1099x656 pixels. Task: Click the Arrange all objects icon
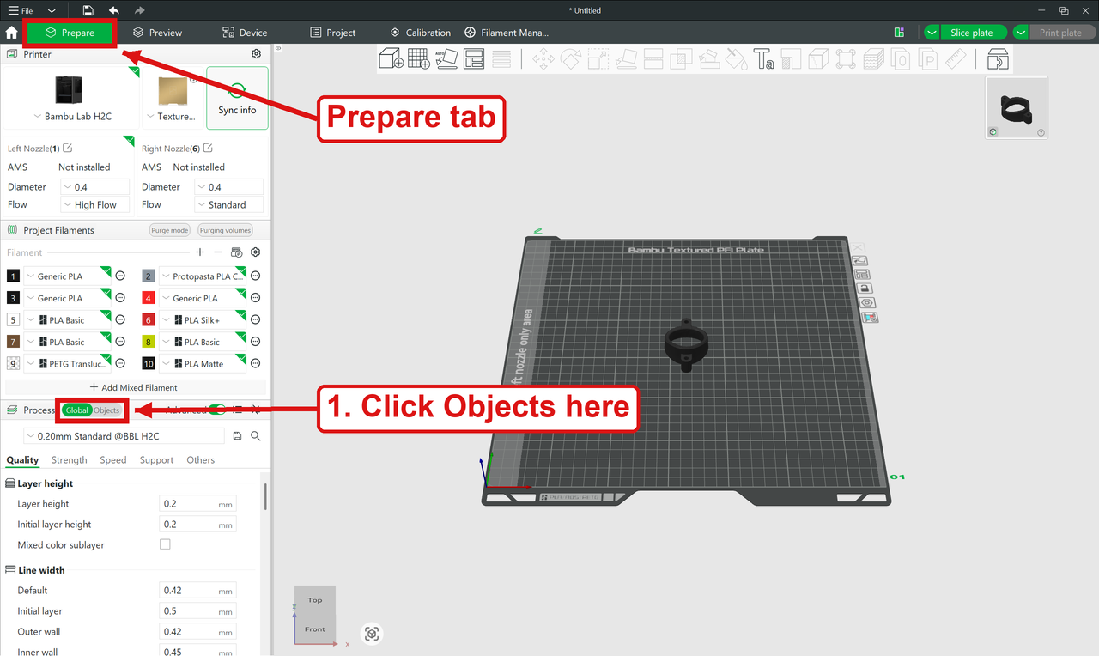point(474,58)
